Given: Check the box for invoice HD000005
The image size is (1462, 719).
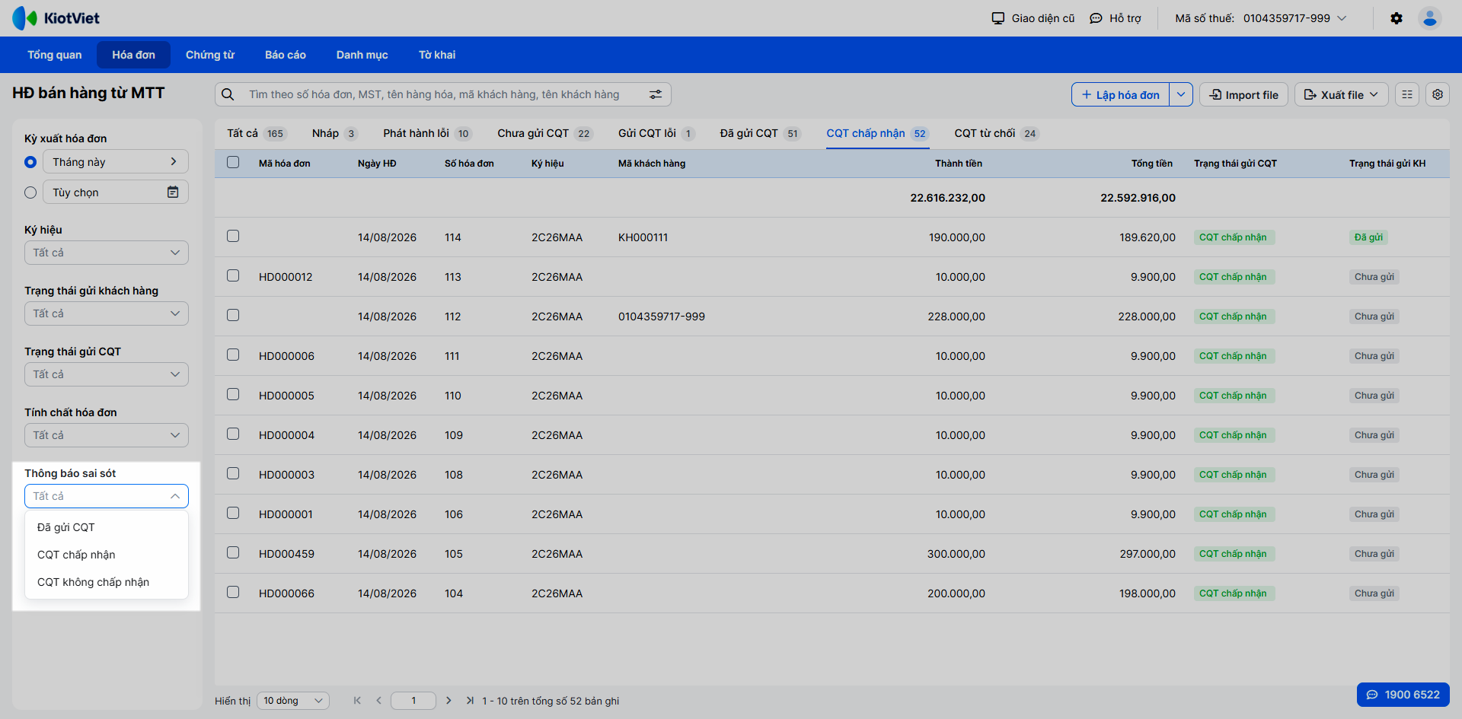Looking at the screenshot, I should click(x=233, y=394).
